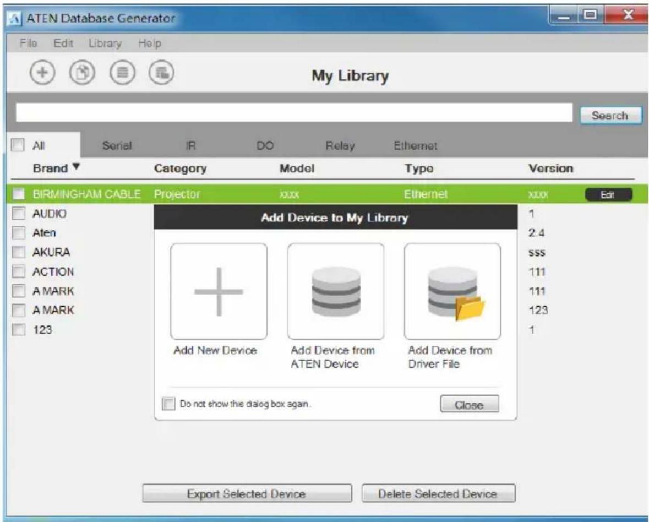The height and width of the screenshot is (522, 649).
Task: Switch to the IR tab
Action: pyautogui.click(x=190, y=145)
